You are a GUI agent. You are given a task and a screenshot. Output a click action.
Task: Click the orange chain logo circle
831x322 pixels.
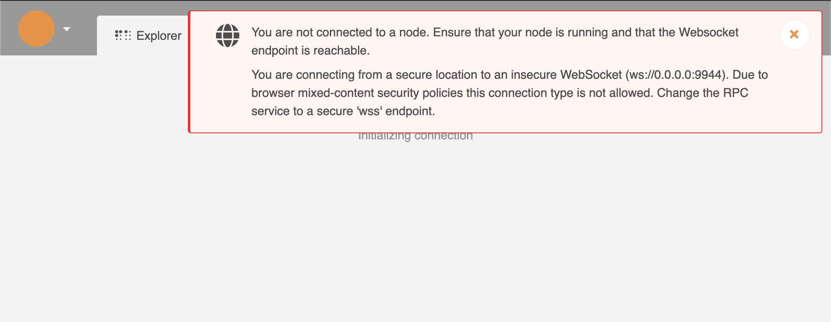(36, 29)
